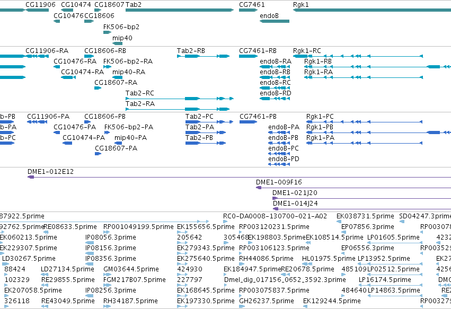Select the Tab2-RC transcript label
This screenshot has height=309, width=451.
[140, 93]
